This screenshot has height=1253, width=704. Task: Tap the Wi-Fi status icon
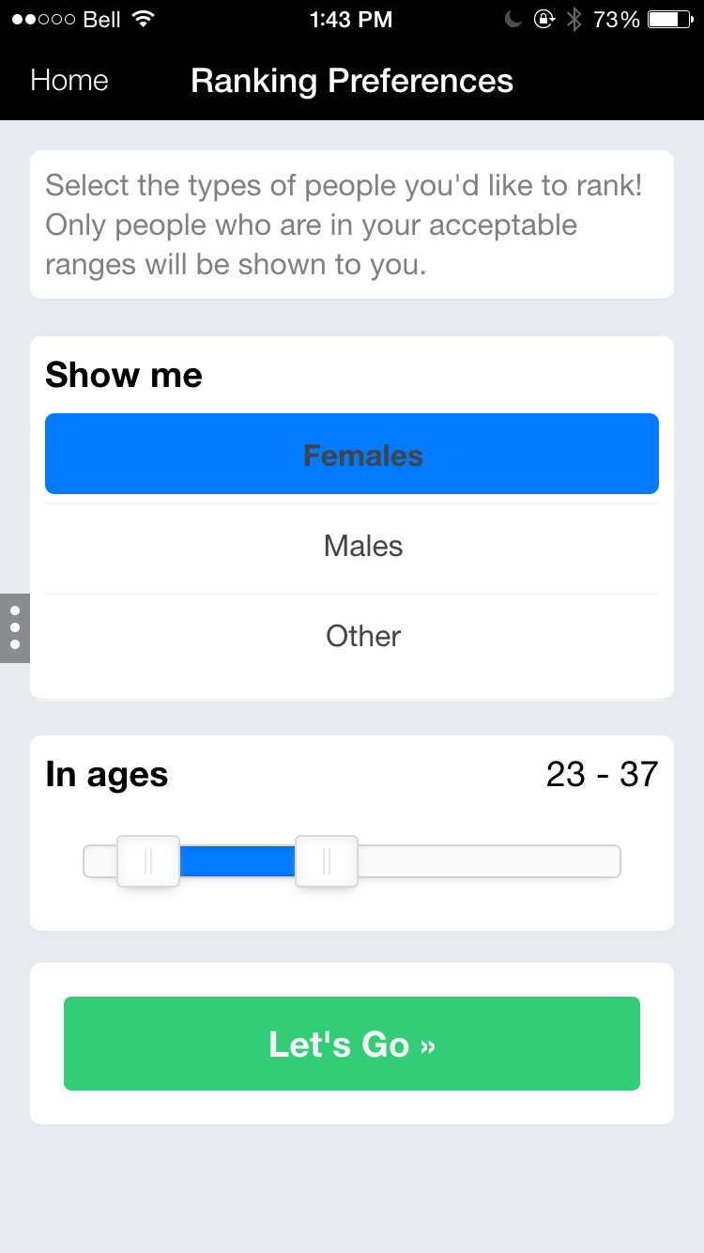click(x=144, y=20)
